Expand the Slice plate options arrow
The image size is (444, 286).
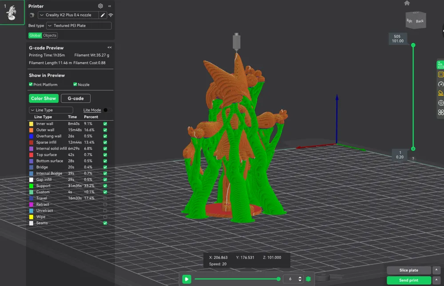point(436,270)
